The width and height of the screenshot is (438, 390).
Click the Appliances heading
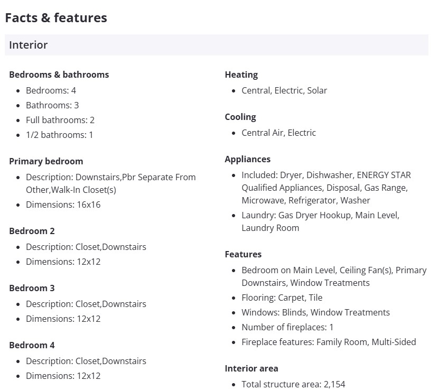pos(248,159)
